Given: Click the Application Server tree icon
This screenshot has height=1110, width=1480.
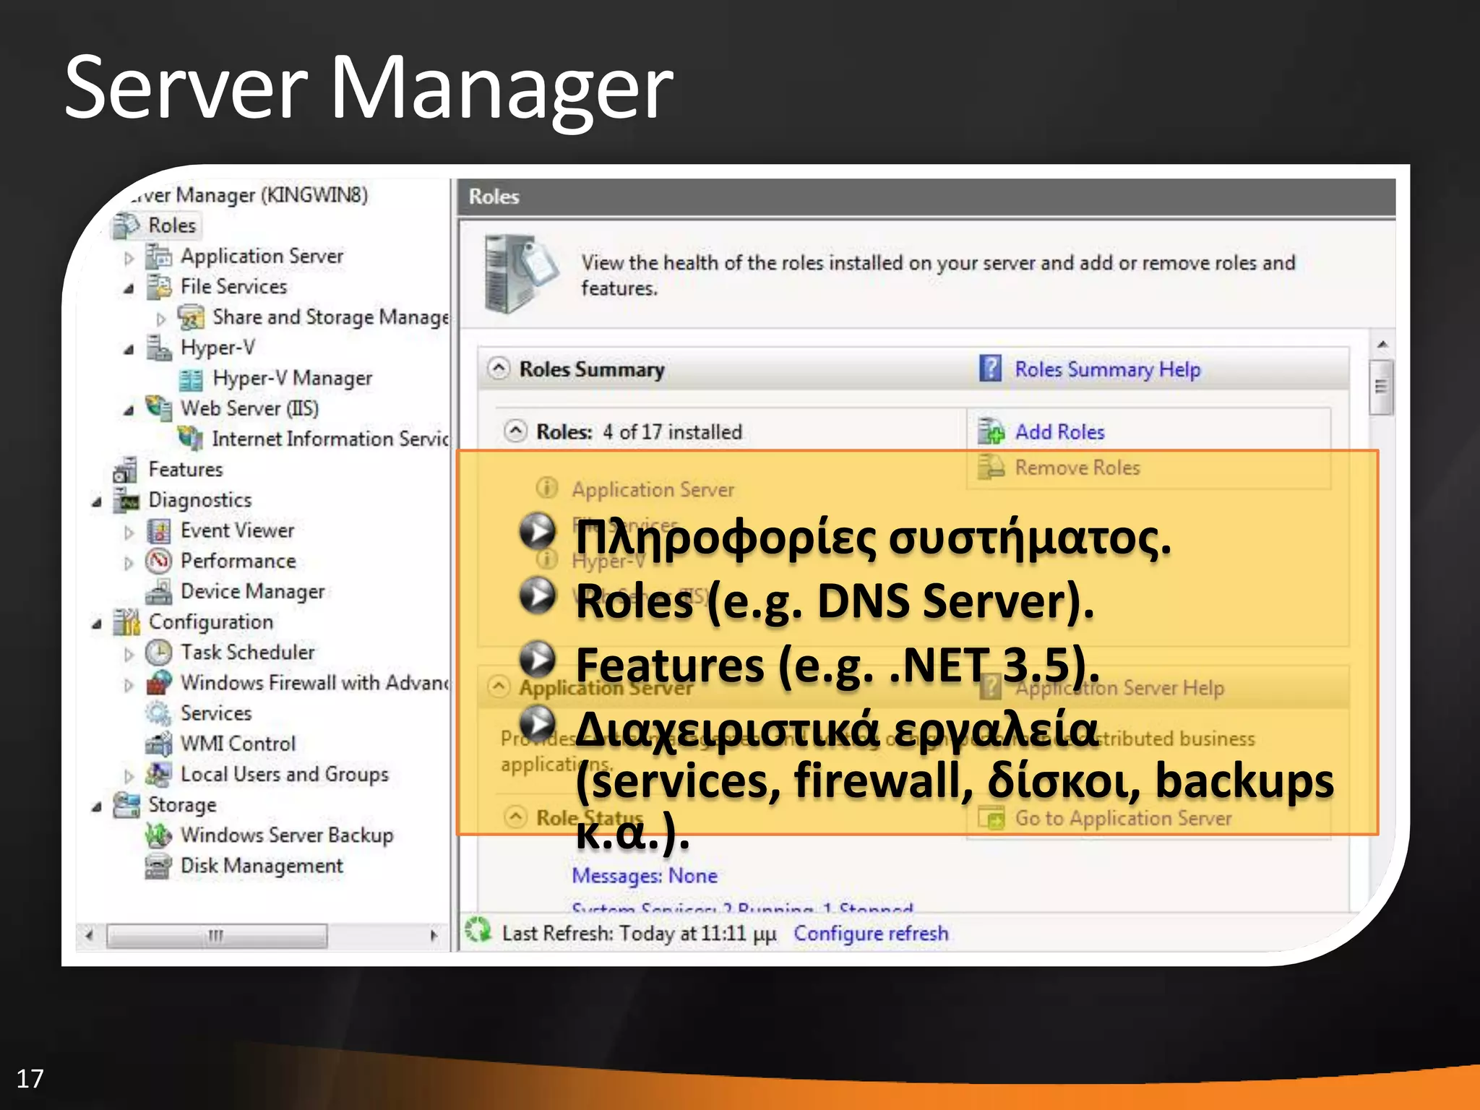Looking at the screenshot, I should [158, 256].
